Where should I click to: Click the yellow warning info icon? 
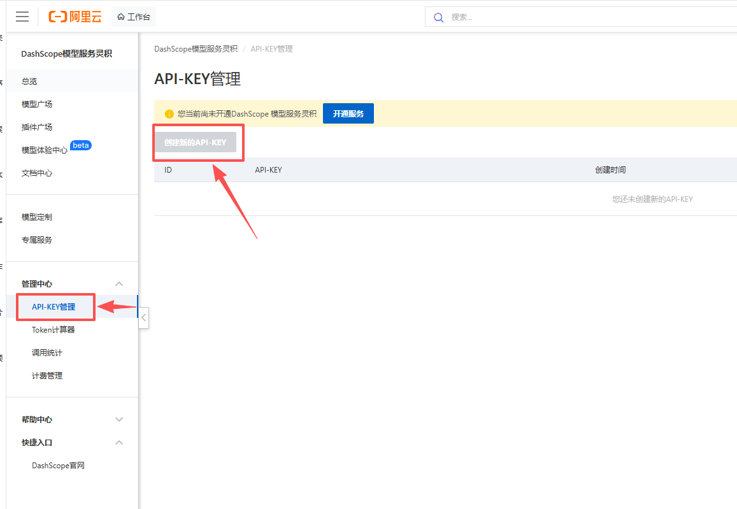tap(169, 114)
